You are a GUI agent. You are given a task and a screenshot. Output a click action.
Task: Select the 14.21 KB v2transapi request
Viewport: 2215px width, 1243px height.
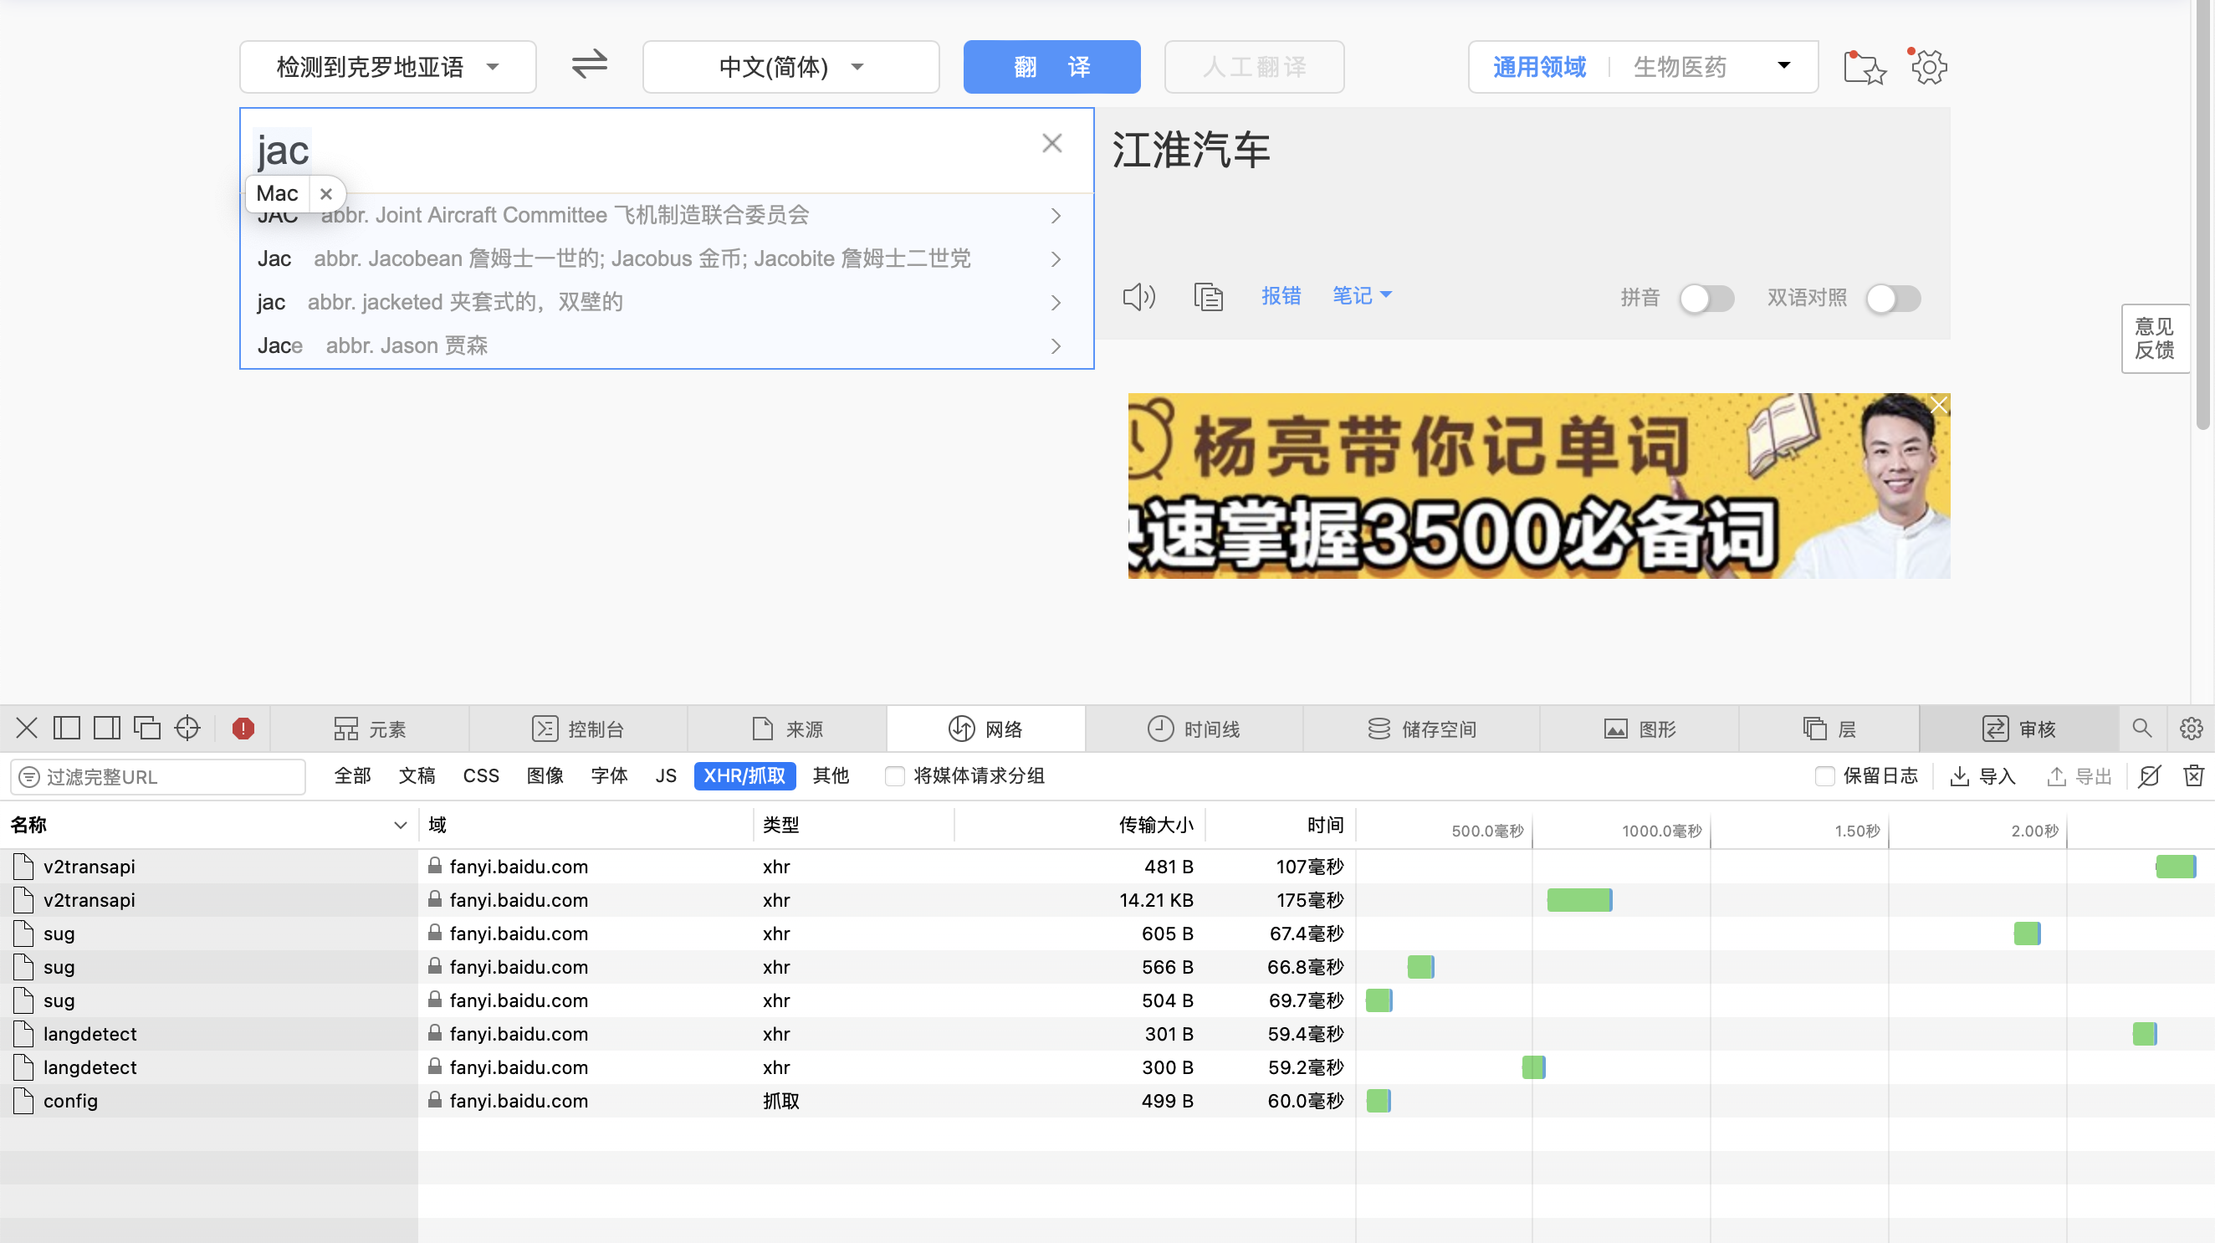click(1107, 900)
